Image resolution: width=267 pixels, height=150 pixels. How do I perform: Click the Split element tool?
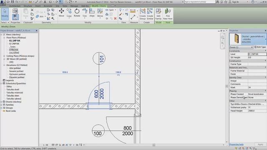pos(110,10)
